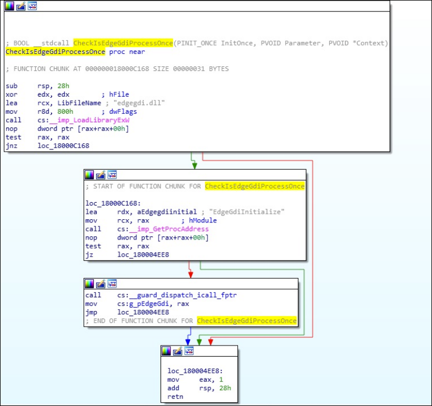The image size is (432, 406).
Task: Click the edit-name pencil icon on the proc near block
Action: [21, 6]
